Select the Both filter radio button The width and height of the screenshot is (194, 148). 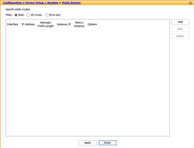[x=16, y=15]
